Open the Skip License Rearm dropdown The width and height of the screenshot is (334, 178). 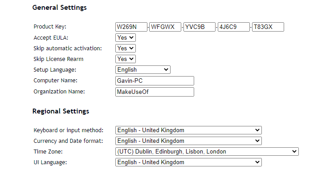pos(125,59)
